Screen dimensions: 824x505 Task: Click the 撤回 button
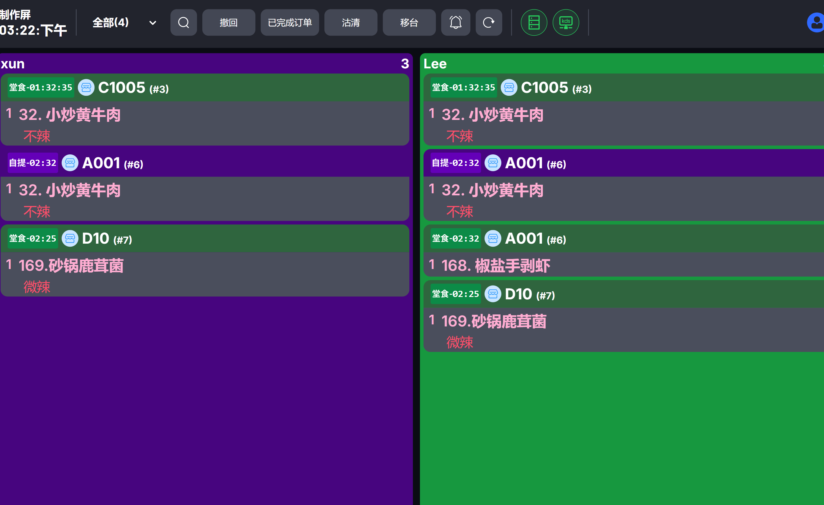tap(229, 22)
